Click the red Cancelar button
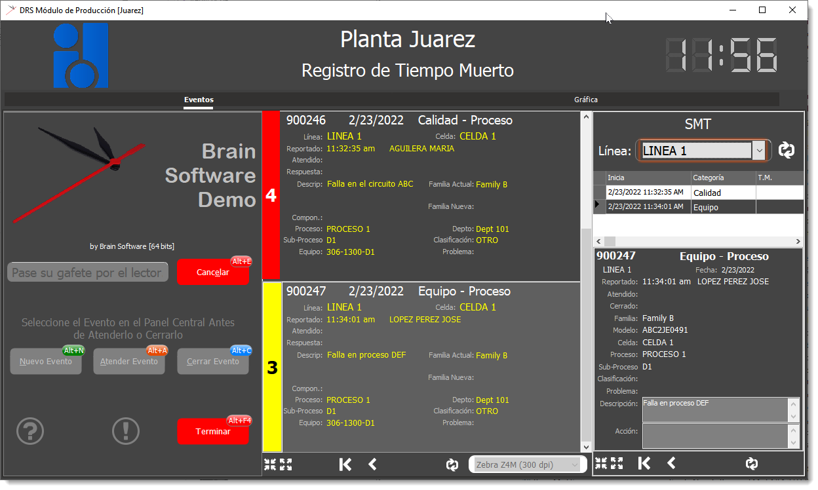This screenshot has width=818, height=490. [x=213, y=272]
